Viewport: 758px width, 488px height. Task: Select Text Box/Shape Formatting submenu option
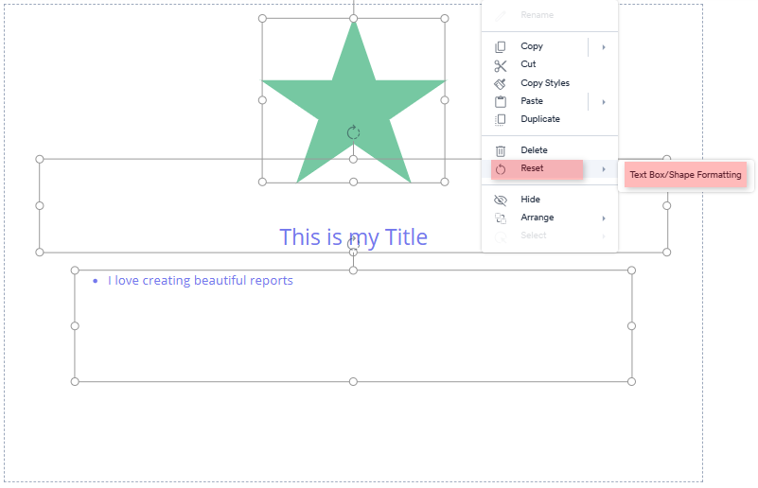685,175
